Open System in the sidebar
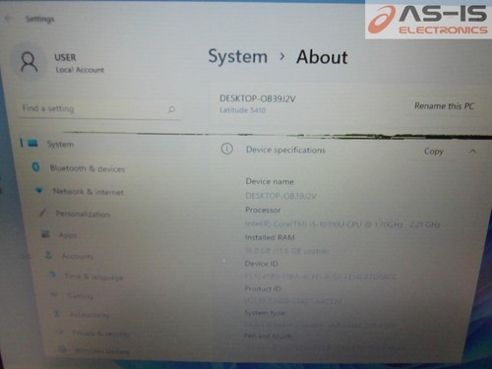This screenshot has height=369, width=492. tap(60, 145)
